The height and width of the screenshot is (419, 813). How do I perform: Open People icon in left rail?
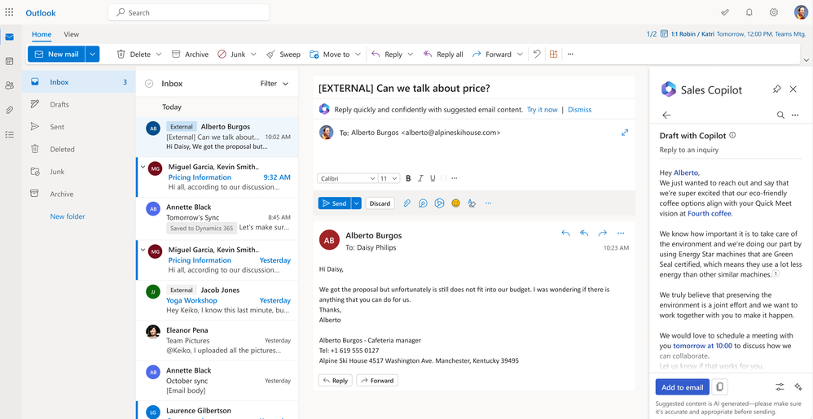click(x=9, y=85)
